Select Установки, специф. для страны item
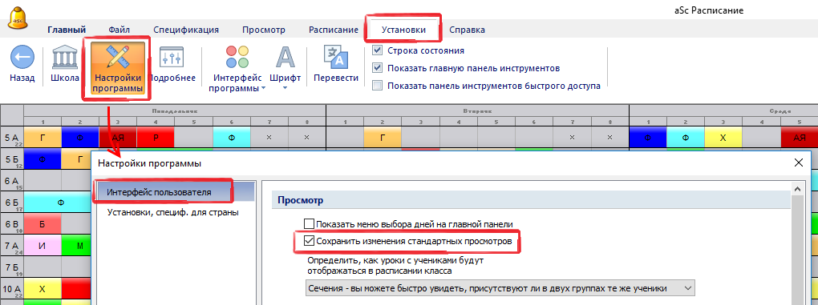The height and width of the screenshot is (305, 818). (x=173, y=212)
